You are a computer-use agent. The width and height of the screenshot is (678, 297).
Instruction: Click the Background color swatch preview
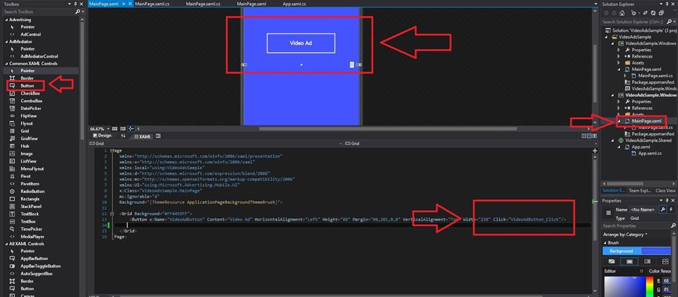click(656, 251)
